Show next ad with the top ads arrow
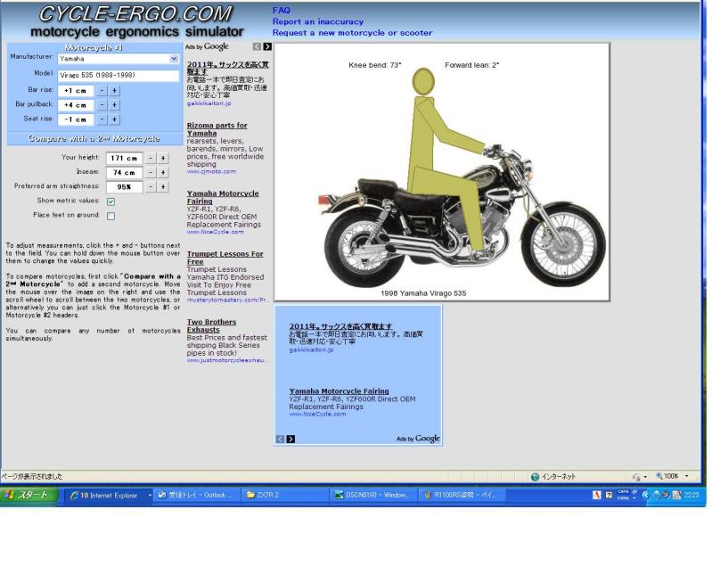The height and width of the screenshot is (567, 712). click(x=267, y=46)
